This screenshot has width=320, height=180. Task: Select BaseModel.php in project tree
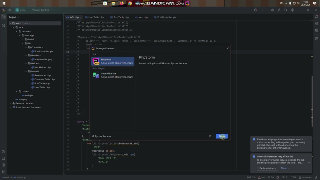pos(42,75)
